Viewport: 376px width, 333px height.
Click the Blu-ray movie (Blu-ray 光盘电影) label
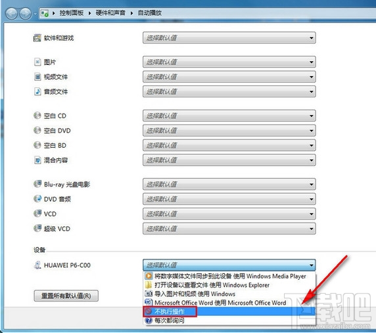pos(67,184)
